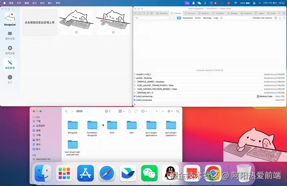Open folder link under first cat model

(x=76, y=32)
